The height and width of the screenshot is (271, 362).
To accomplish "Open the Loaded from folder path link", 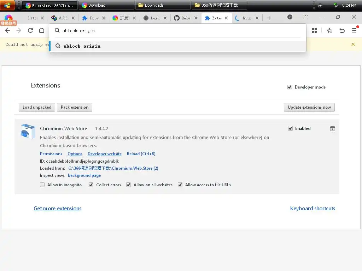I will (113, 168).
